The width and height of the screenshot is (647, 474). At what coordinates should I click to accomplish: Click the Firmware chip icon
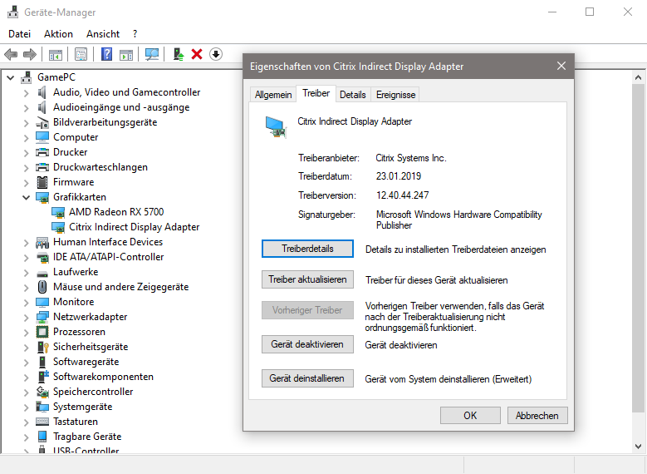42,182
